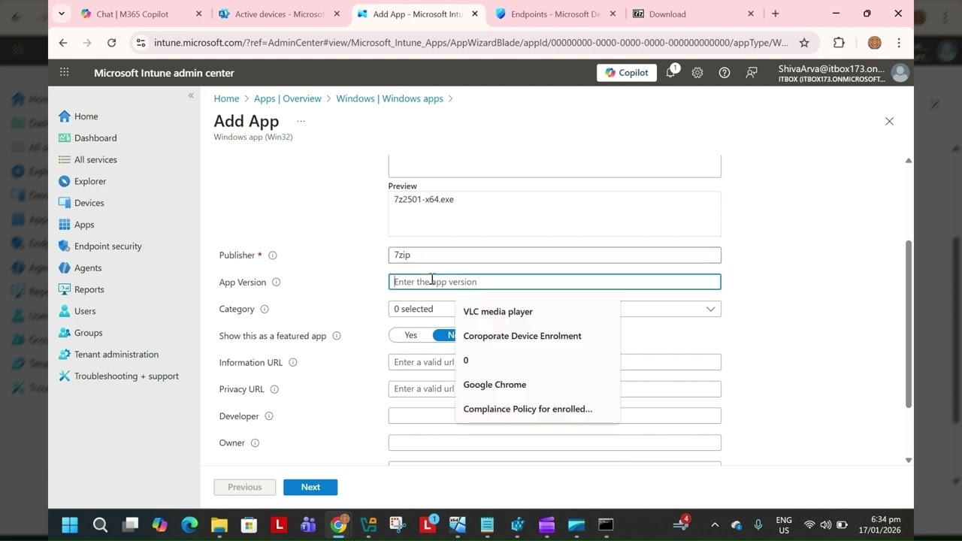Viewport: 962px width, 541px height.
Task: Open a new browser tab
Action: [x=775, y=14]
